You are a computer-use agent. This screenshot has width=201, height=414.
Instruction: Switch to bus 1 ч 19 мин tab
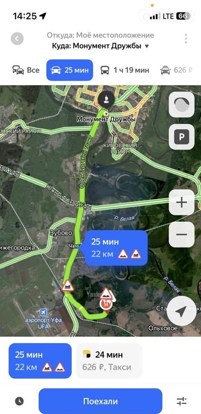(125, 70)
